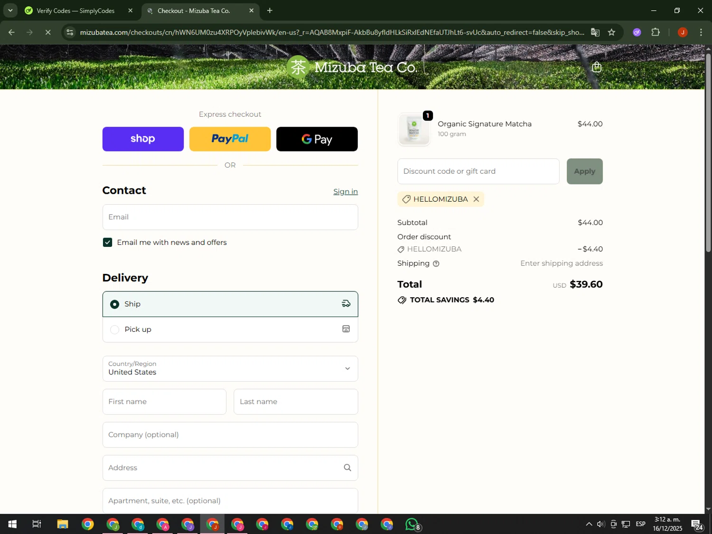Click the Organic Signature Matcha product thumbnail
Viewport: 712px width, 534px height.
[414, 129]
